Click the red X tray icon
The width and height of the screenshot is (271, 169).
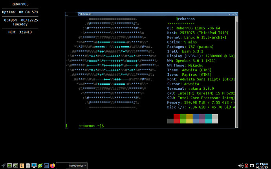[247, 166]
